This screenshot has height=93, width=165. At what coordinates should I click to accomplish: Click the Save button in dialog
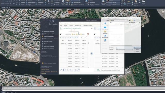tap(137, 48)
